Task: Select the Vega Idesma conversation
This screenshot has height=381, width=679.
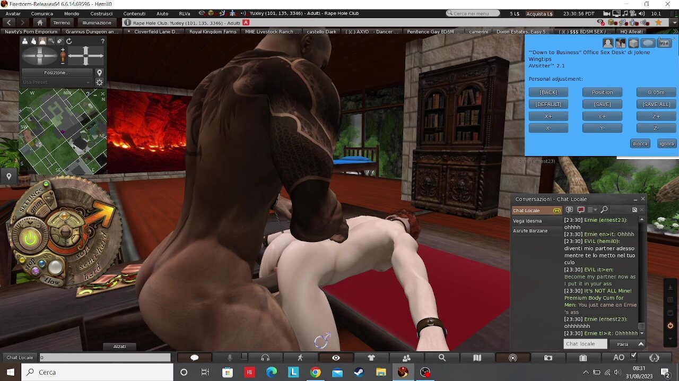Action: (527, 221)
